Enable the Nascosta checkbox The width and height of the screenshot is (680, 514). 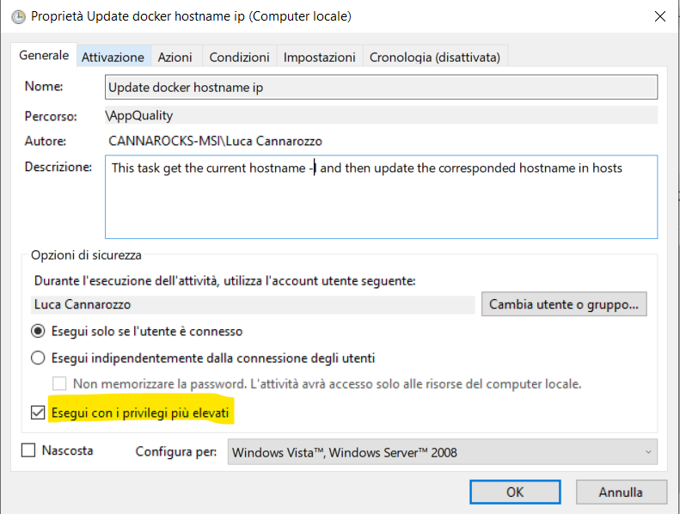(x=28, y=450)
